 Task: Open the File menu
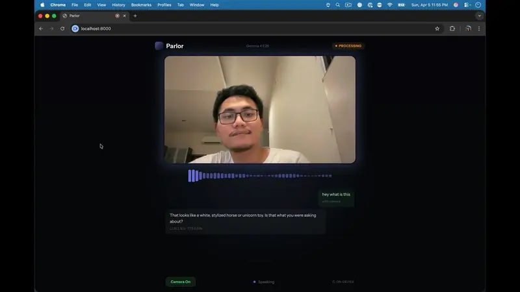(75, 5)
